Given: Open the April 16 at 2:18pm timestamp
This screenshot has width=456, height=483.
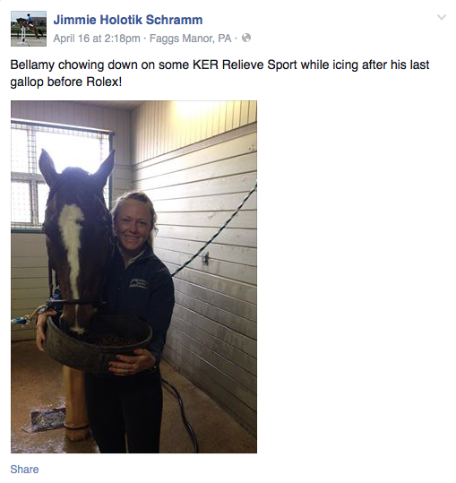Looking at the screenshot, I should click(x=97, y=39).
